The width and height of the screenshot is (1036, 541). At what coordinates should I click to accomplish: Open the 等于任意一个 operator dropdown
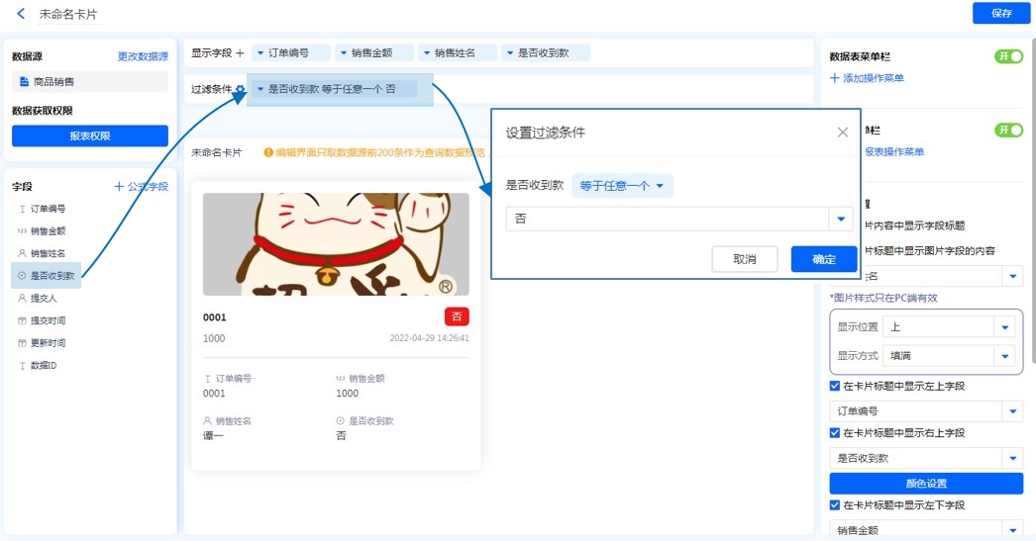pyautogui.click(x=622, y=185)
